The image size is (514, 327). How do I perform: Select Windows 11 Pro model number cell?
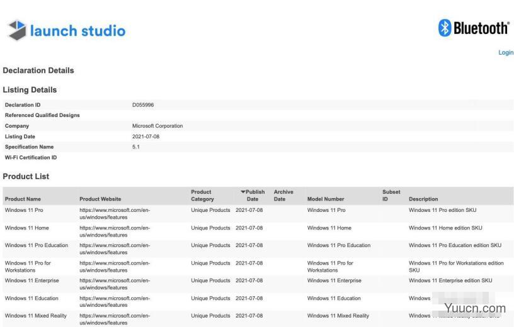coord(326,210)
